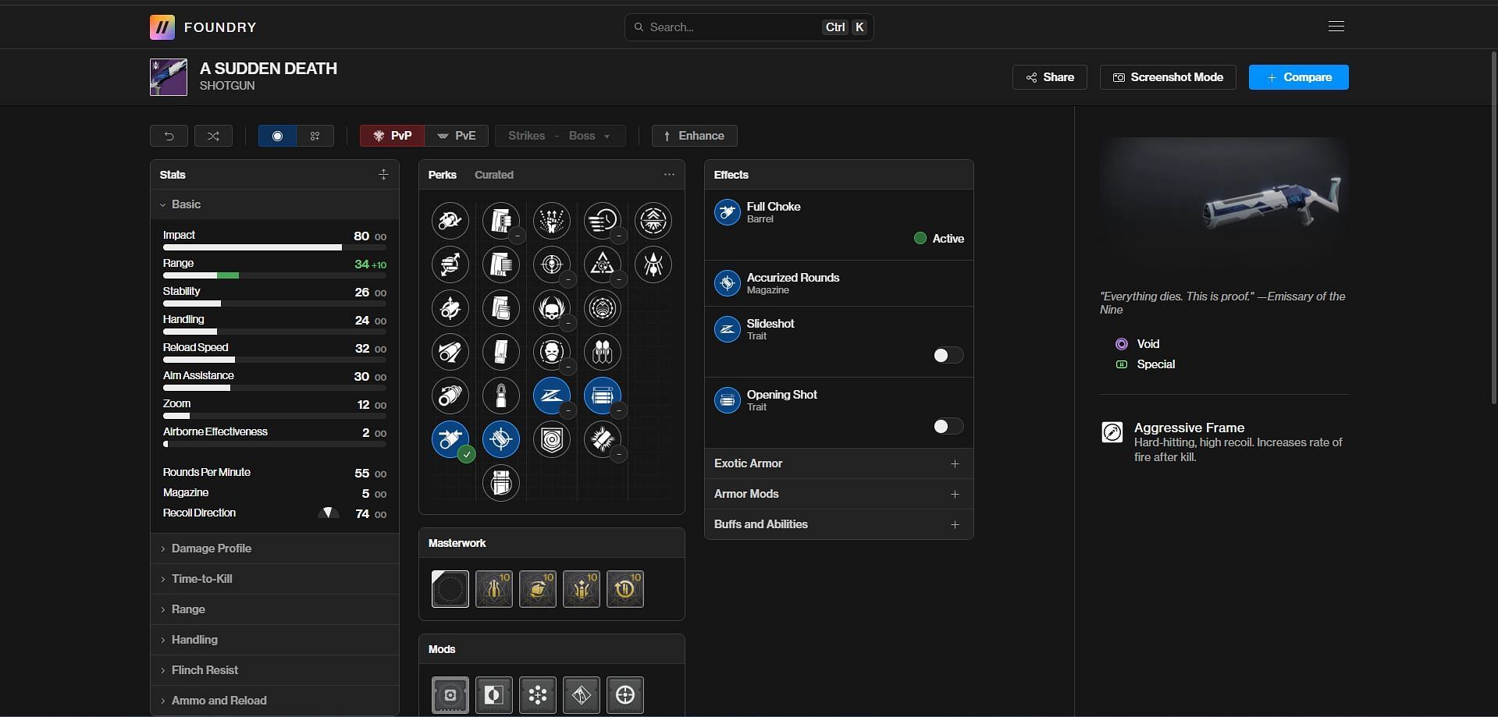Expand the Time-to-Kill section
This screenshot has height=717, width=1498.
274,579
